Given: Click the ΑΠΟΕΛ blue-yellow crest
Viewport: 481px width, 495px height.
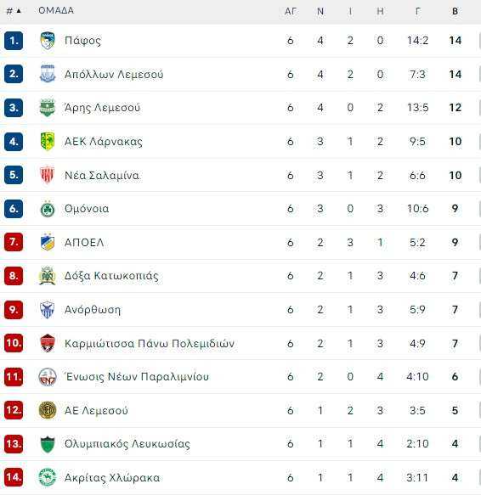Looking at the screenshot, I should pyautogui.click(x=48, y=242).
